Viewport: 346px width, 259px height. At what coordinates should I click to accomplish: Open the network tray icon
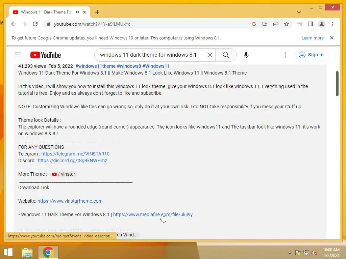(306, 253)
